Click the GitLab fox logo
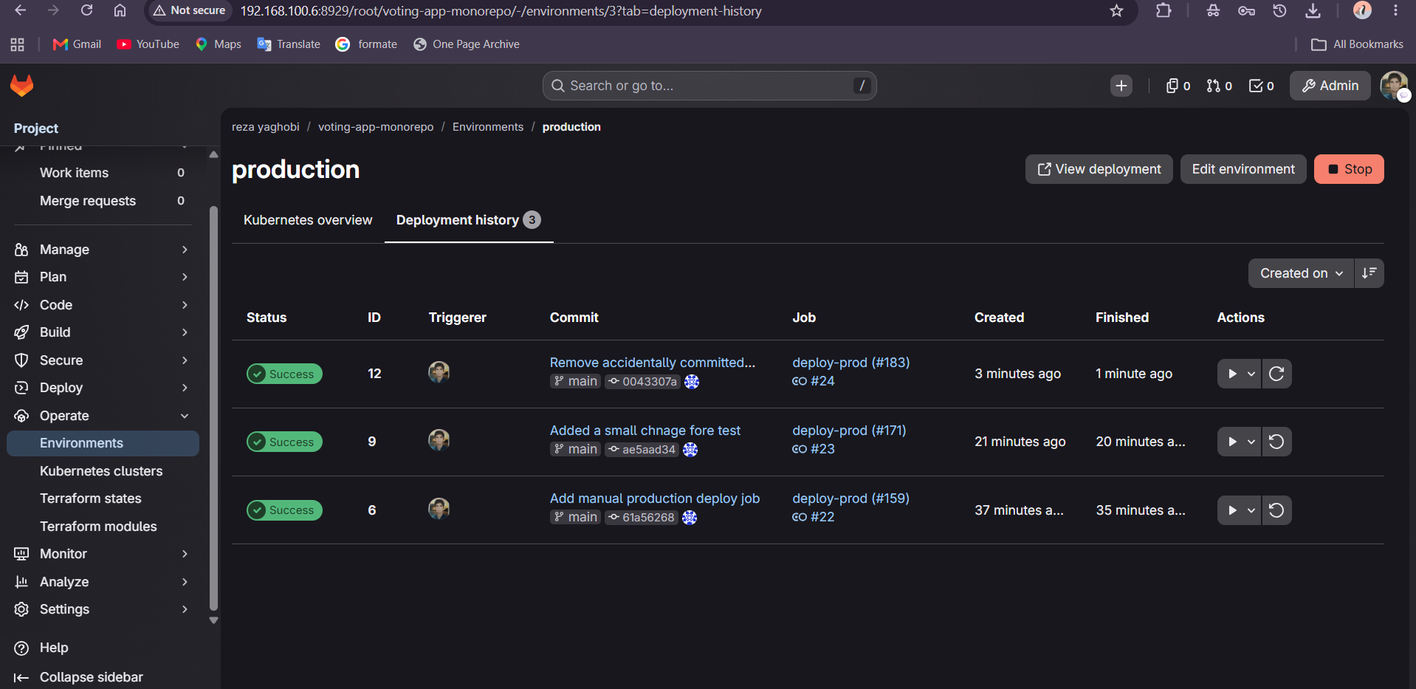Image resolution: width=1416 pixels, height=689 pixels. pyautogui.click(x=22, y=86)
